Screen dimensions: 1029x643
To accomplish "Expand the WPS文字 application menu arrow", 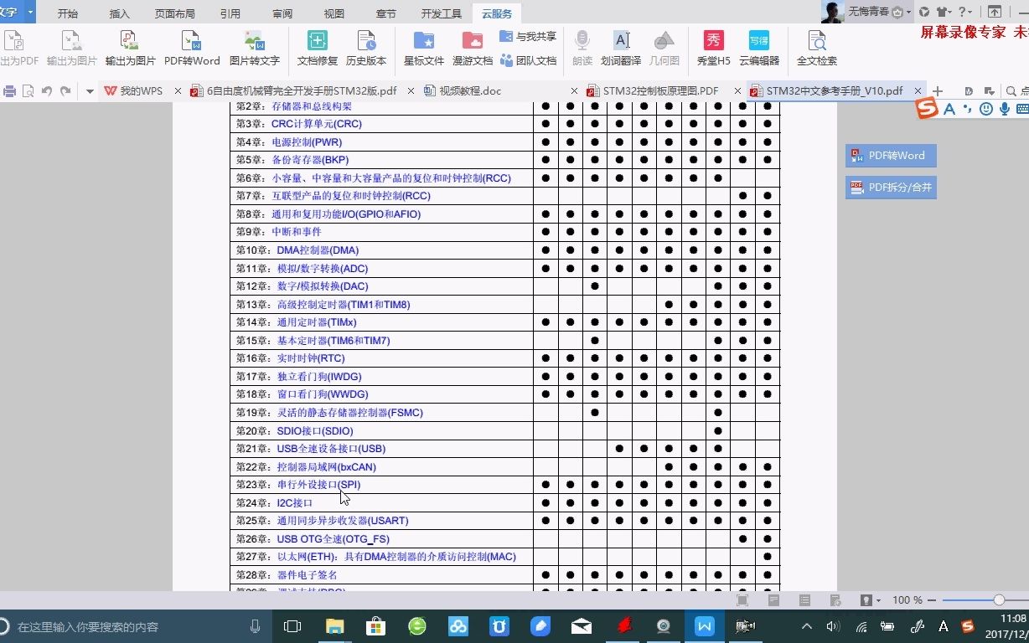I will pos(31,13).
